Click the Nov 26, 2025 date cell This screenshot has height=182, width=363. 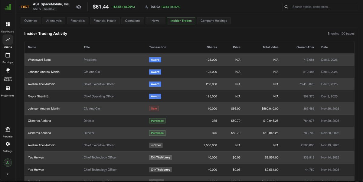330,109
